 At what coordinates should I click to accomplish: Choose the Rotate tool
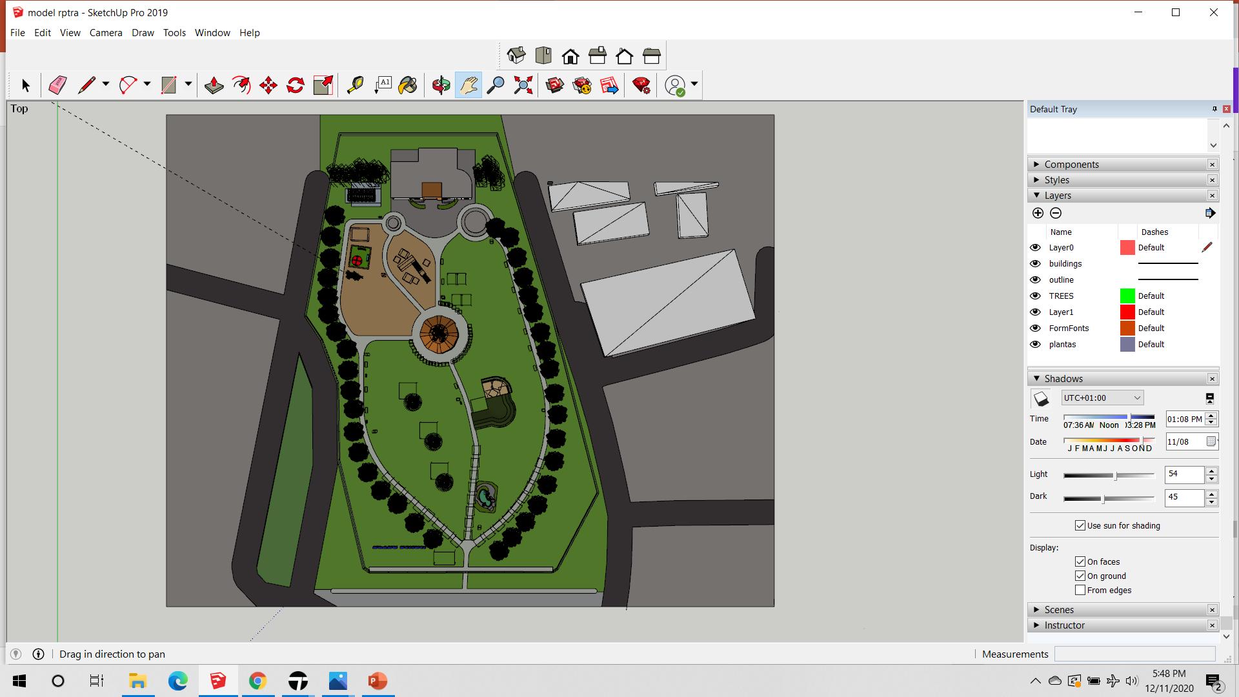click(x=296, y=85)
